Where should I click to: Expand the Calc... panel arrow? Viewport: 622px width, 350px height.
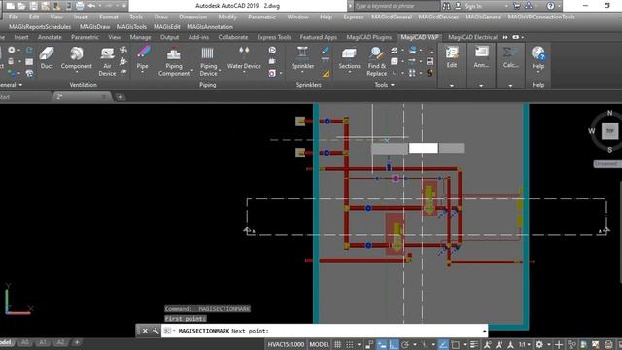coord(510,86)
